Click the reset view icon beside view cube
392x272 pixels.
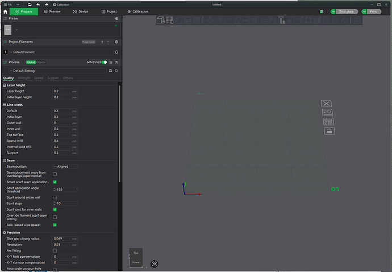tap(155, 263)
